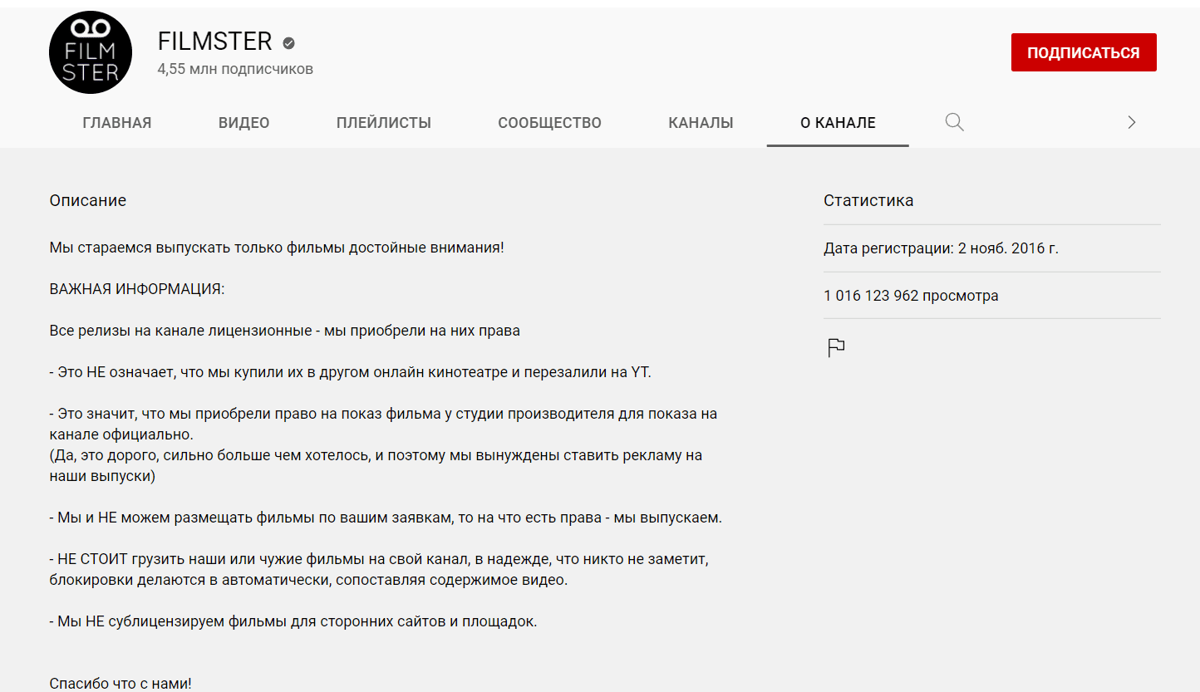This screenshot has width=1200, height=692.
Task: Expand more tabs with the right chevron arrow
Action: pyautogui.click(x=1131, y=122)
